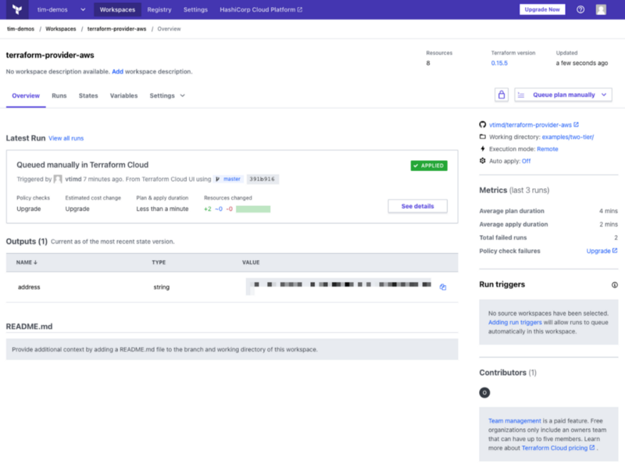Viewport: 625px width, 468px height.
Task: Click Terraform version 0.15.5 link
Action: tap(499, 63)
